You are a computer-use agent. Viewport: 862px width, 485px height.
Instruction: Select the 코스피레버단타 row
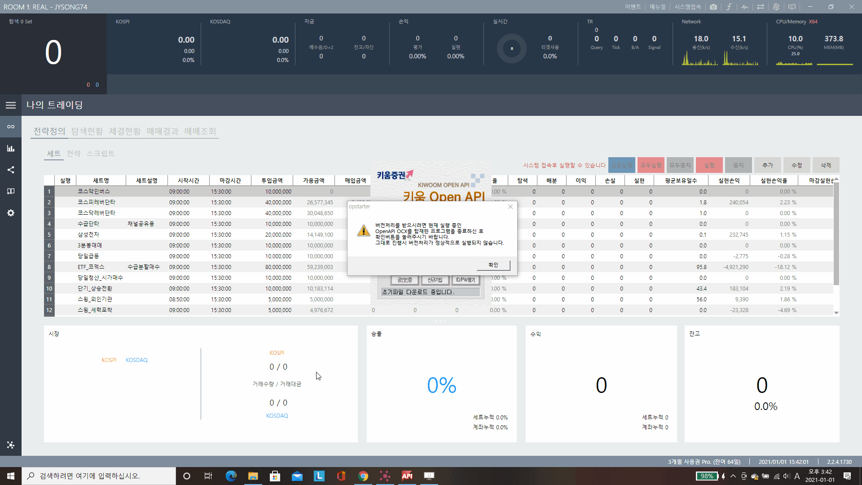point(439,202)
